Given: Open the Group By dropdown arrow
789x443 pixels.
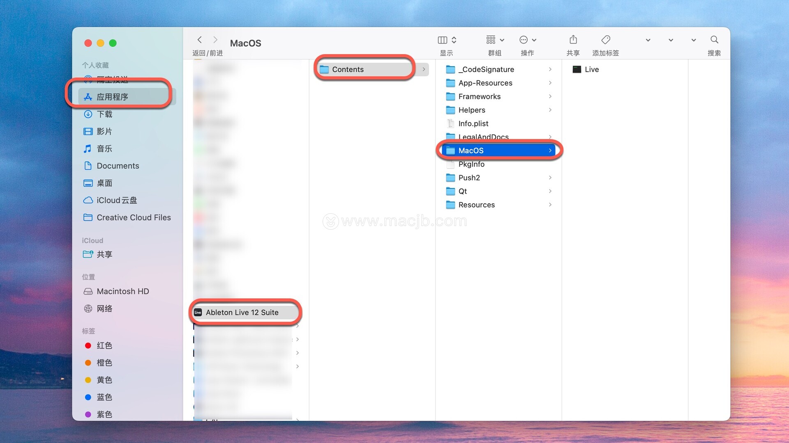Looking at the screenshot, I should click(x=502, y=40).
